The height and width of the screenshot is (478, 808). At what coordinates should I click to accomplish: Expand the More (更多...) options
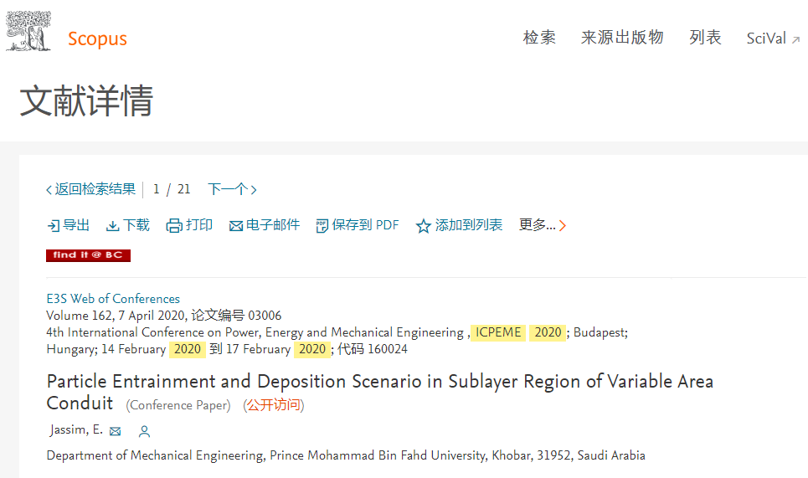542,225
